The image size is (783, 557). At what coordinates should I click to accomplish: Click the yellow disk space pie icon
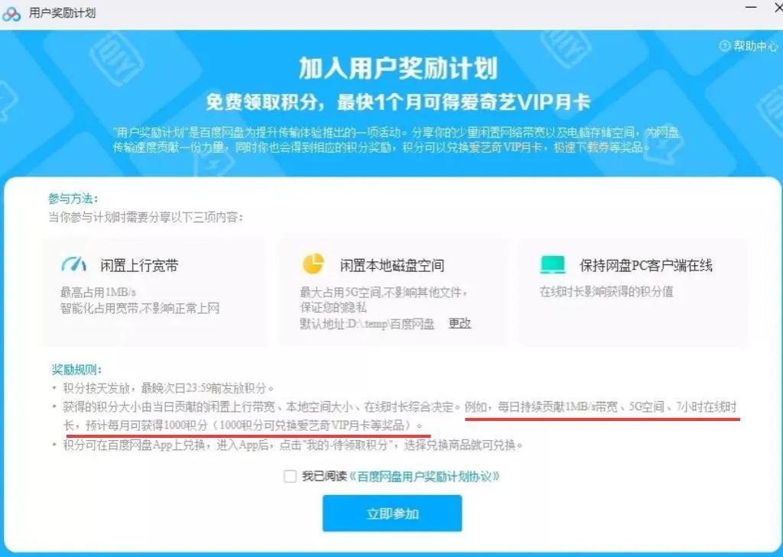coord(314,264)
